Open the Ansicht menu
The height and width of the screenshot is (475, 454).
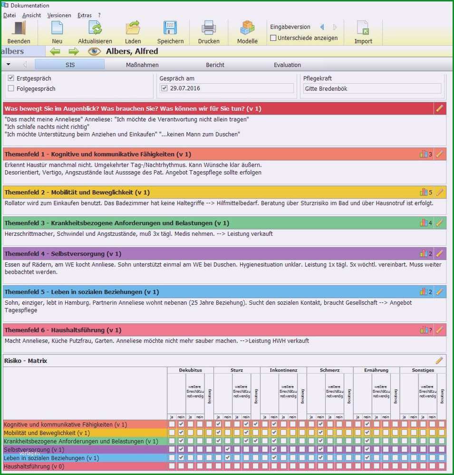31,15
